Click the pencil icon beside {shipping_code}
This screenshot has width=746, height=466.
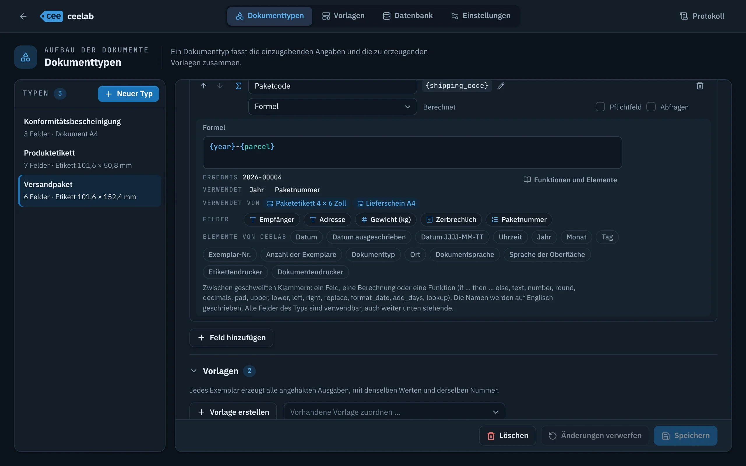click(501, 86)
